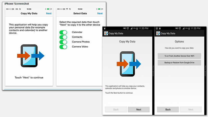This screenshot has height=117, width=208.
Task: Click 10:54 clock on iPhone Select Data status bar
Action: click(x=80, y=9)
